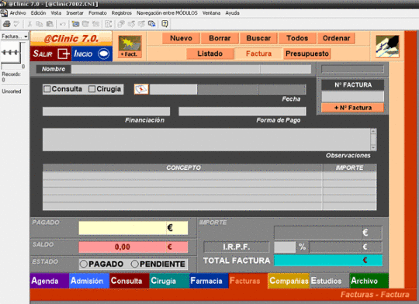Viewport: 419px width, 304px height.
Task: Click the Nuevo button
Action: coord(181,38)
